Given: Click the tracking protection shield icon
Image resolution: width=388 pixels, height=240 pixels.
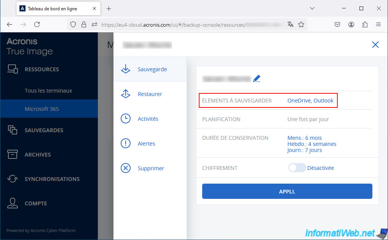Looking at the screenshot, I should [73, 24].
